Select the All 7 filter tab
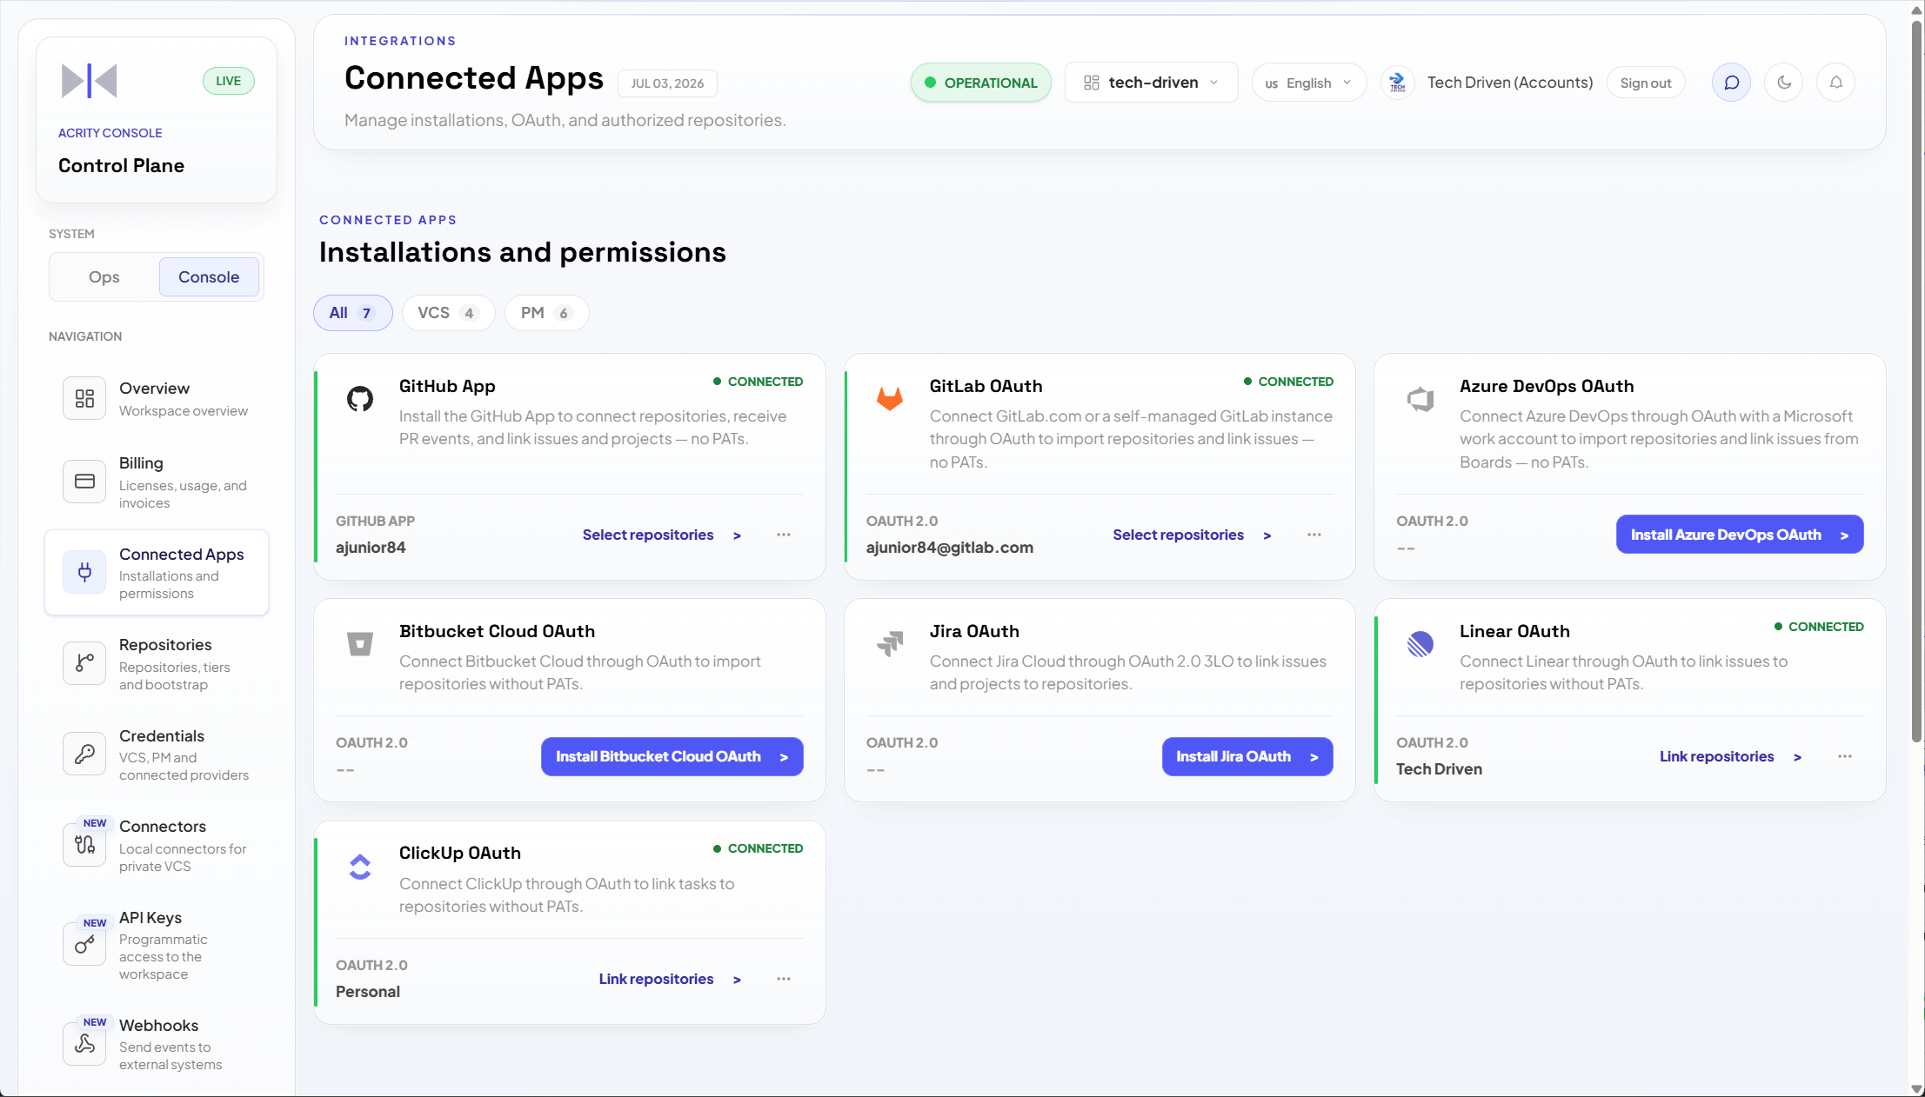Viewport: 1925px width, 1097px height. pos(352,313)
